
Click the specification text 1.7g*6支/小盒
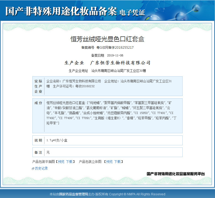(57, 140)
